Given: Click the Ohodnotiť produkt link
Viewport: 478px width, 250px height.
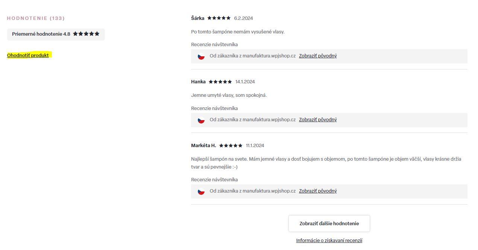Looking at the screenshot, I should tap(28, 55).
